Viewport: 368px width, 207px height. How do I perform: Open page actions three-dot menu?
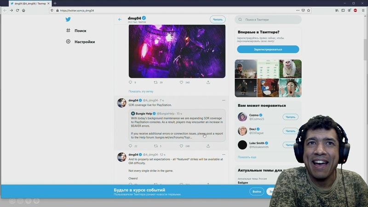click(x=298, y=10)
